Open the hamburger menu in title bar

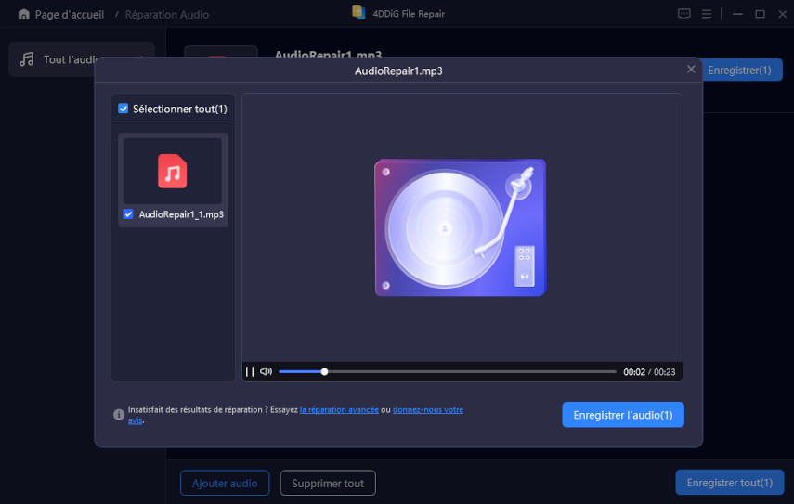pyautogui.click(x=707, y=14)
